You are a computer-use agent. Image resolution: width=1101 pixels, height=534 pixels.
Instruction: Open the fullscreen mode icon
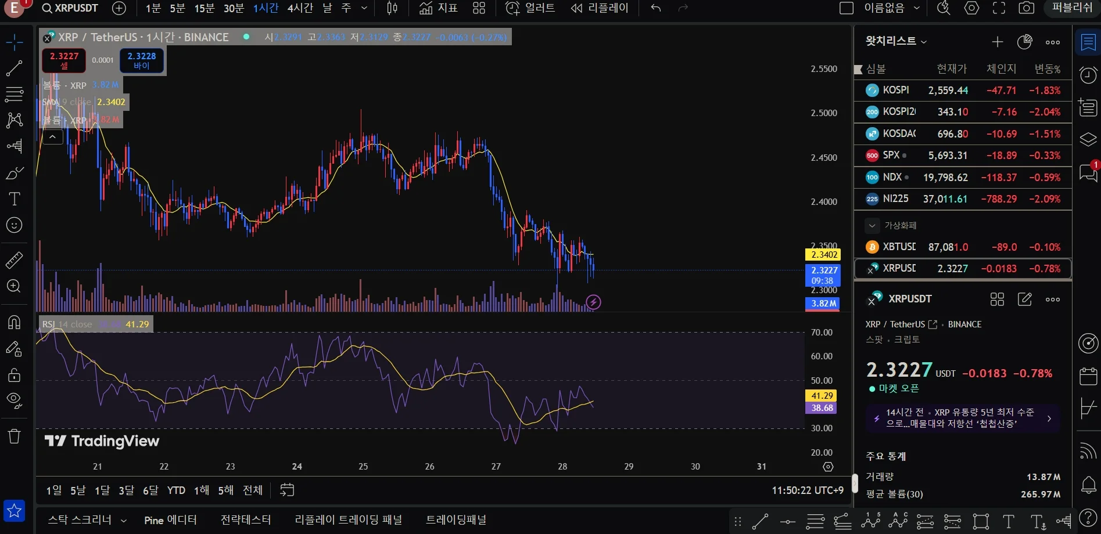[999, 8]
